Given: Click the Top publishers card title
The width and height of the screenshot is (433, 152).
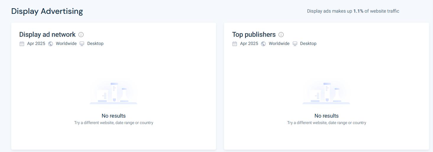Looking at the screenshot, I should [254, 35].
